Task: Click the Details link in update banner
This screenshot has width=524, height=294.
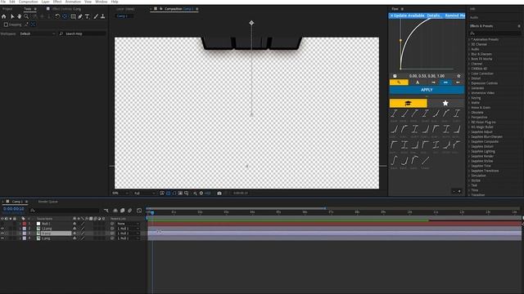Action: click(433, 16)
